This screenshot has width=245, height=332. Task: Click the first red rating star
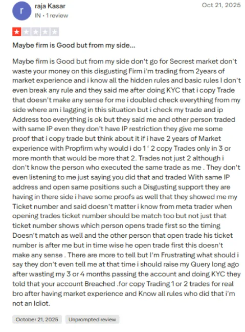pos(17,32)
